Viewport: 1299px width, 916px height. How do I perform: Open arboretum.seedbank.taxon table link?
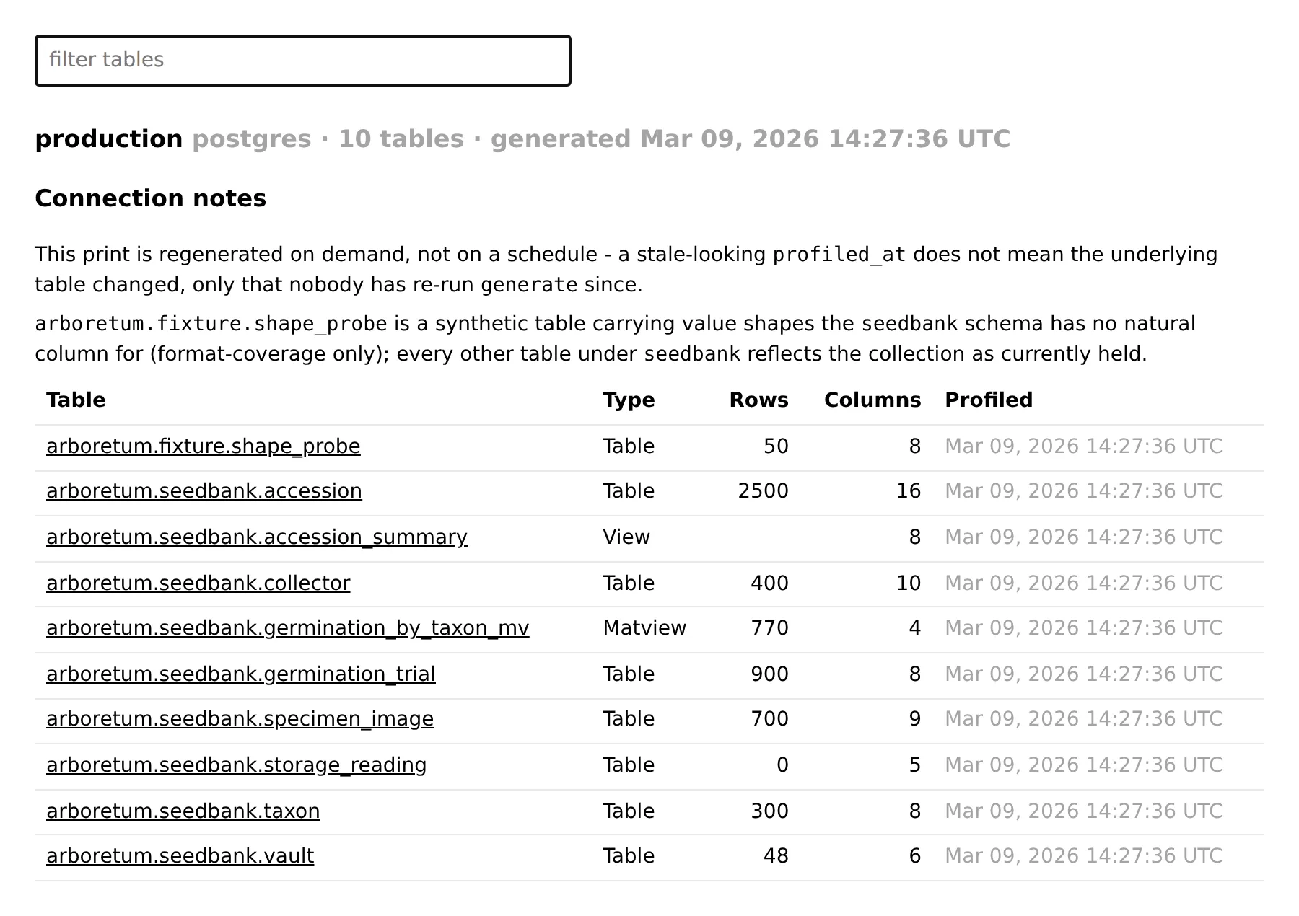183,811
